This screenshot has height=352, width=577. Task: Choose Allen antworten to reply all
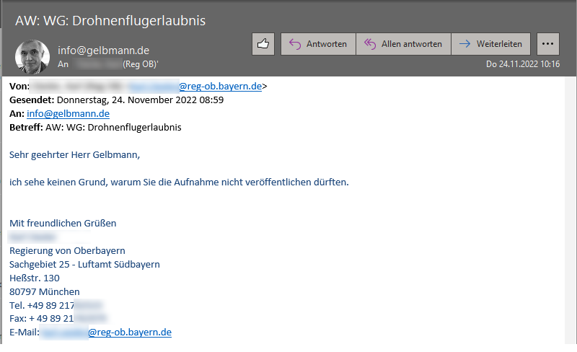(x=403, y=44)
